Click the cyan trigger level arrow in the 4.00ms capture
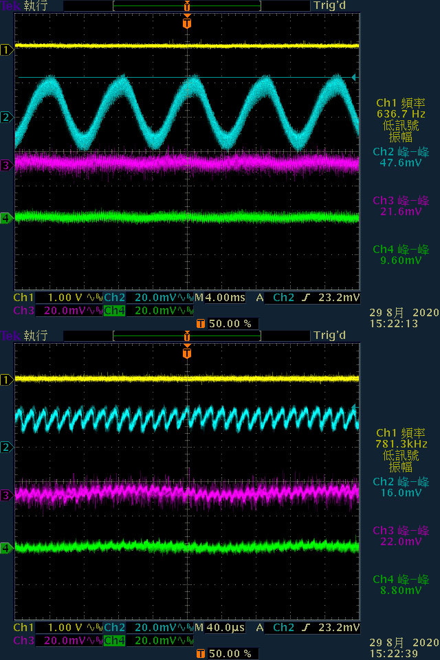This screenshot has width=440, height=660. point(353,77)
